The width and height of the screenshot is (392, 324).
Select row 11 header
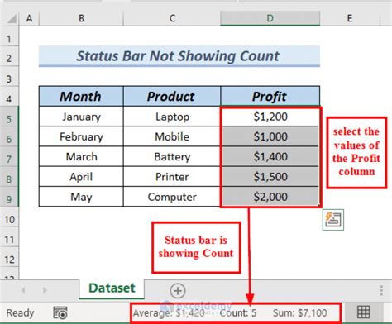pyautogui.click(x=9, y=237)
